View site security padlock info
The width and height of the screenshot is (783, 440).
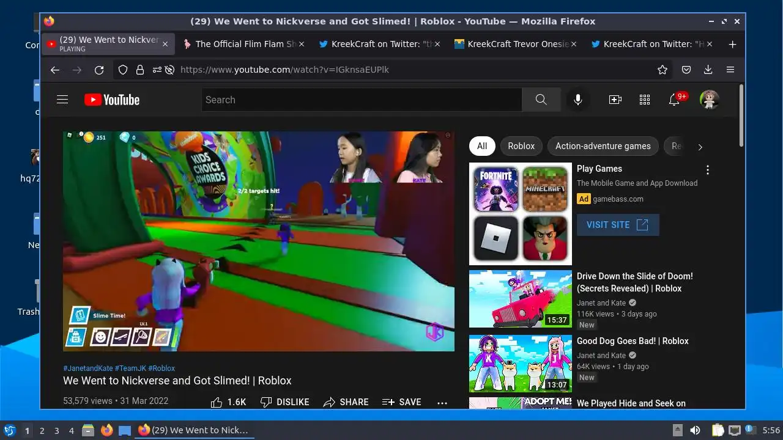click(140, 70)
